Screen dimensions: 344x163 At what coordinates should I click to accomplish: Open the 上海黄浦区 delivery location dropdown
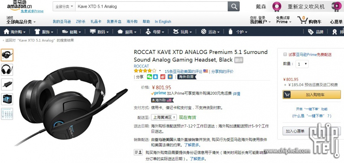164,117
